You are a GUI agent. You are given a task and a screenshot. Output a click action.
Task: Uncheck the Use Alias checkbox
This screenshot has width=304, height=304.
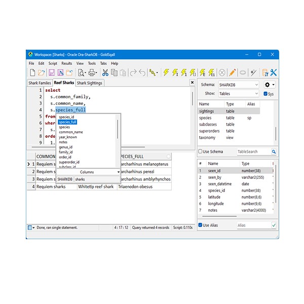pyautogui.click(x=201, y=225)
